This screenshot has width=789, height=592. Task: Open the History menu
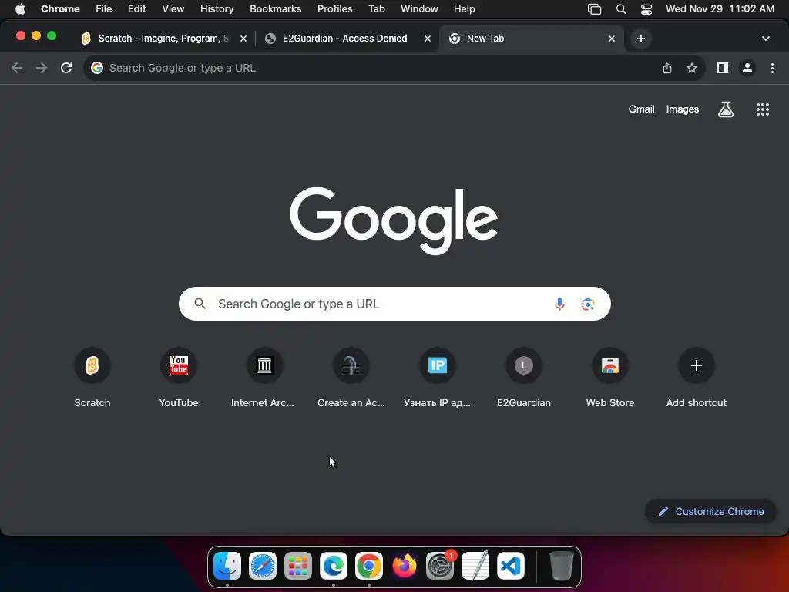217,9
